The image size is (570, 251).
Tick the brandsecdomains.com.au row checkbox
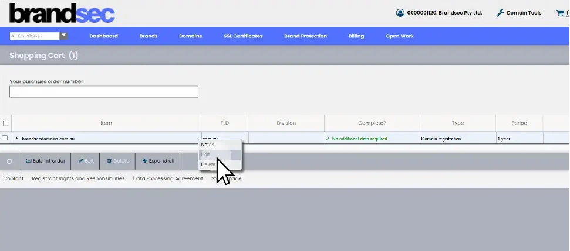click(x=5, y=138)
